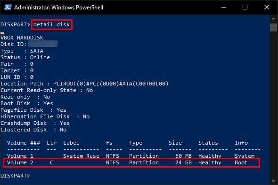Click the vertical scrollbar thumb
The height and width of the screenshot is (185, 278).
tap(273, 27)
